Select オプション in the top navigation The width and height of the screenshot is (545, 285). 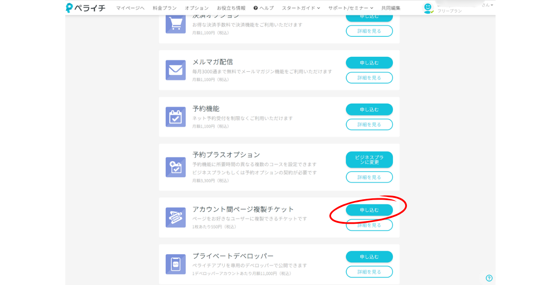[197, 8]
